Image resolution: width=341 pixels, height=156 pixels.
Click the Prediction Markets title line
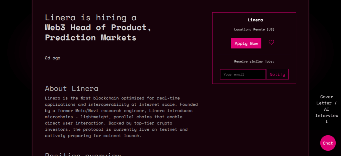click(91, 37)
